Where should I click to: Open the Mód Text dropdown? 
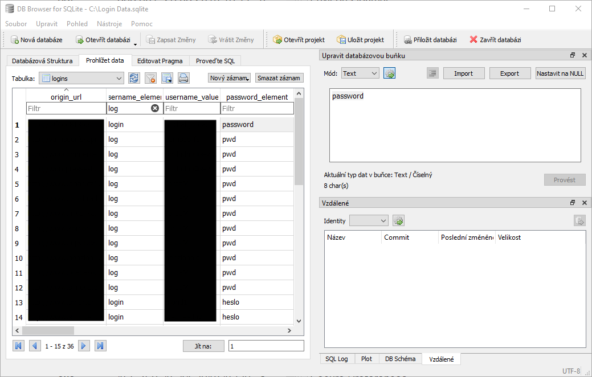pyautogui.click(x=360, y=73)
